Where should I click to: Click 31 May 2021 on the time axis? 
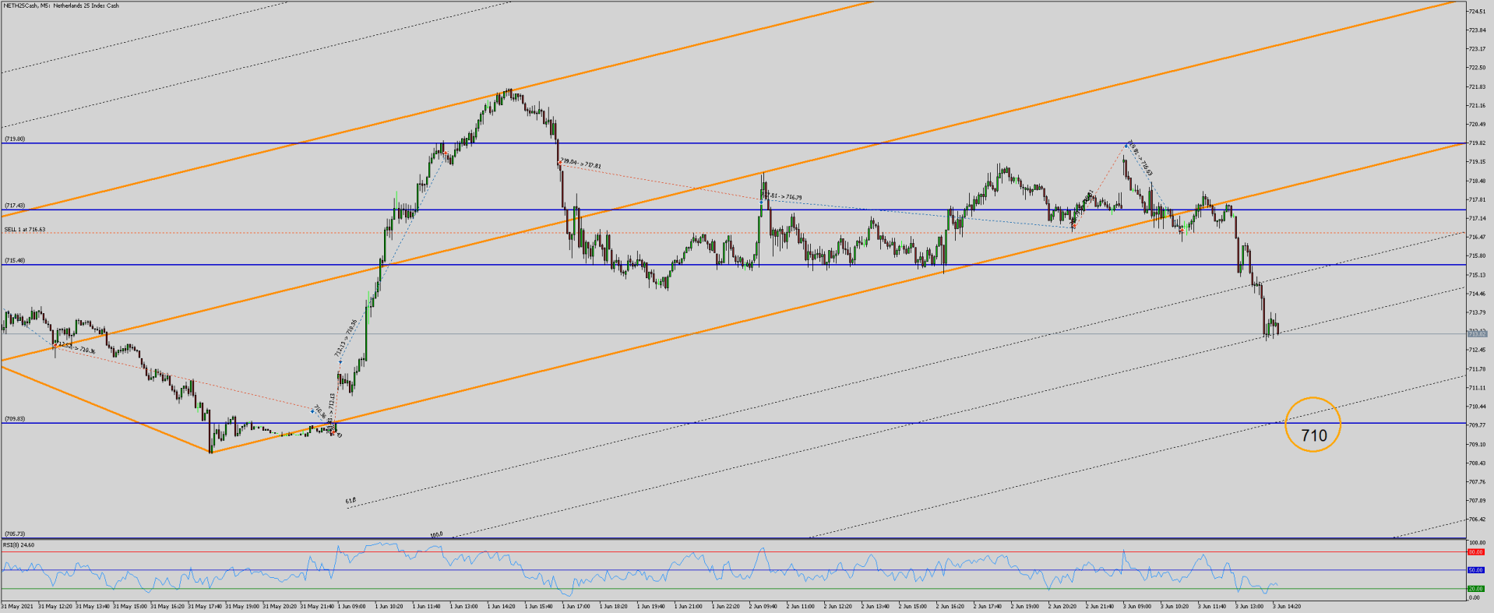tap(17, 605)
